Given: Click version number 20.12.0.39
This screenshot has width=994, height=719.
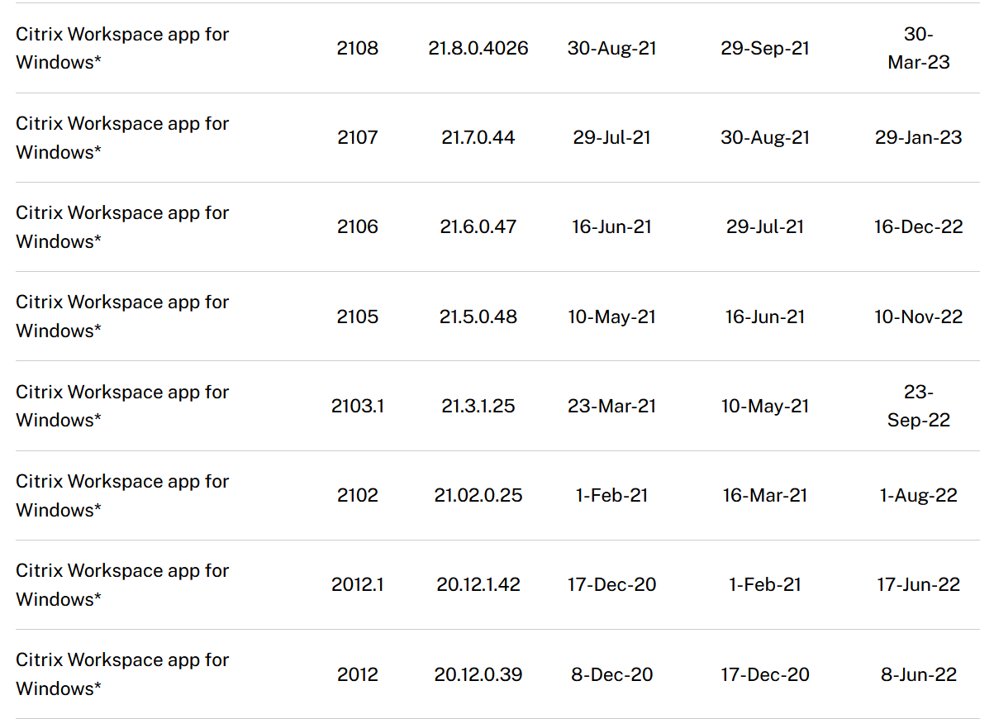Looking at the screenshot, I should point(478,674).
